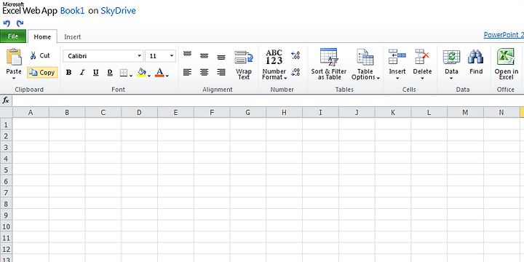Click Increase Decimal icon
This screenshot has width=524, height=262.
tap(295, 55)
